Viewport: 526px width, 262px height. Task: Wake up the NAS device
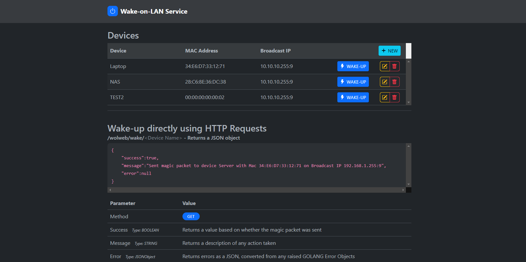click(x=353, y=82)
